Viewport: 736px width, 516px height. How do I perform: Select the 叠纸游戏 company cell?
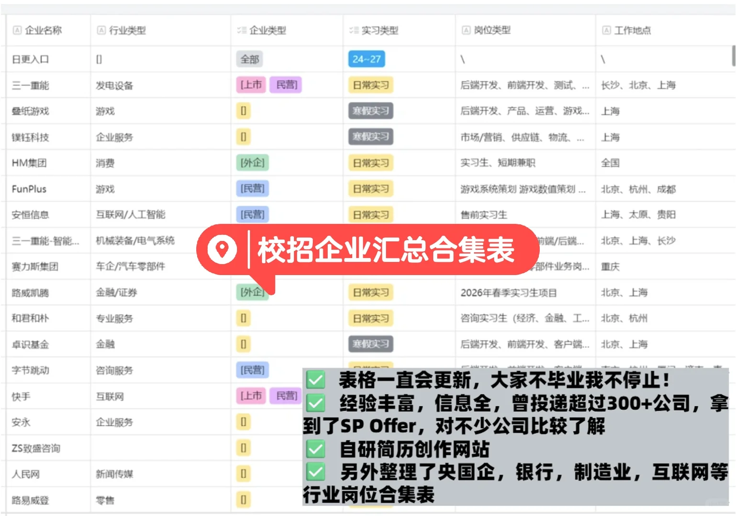pyautogui.click(x=48, y=111)
